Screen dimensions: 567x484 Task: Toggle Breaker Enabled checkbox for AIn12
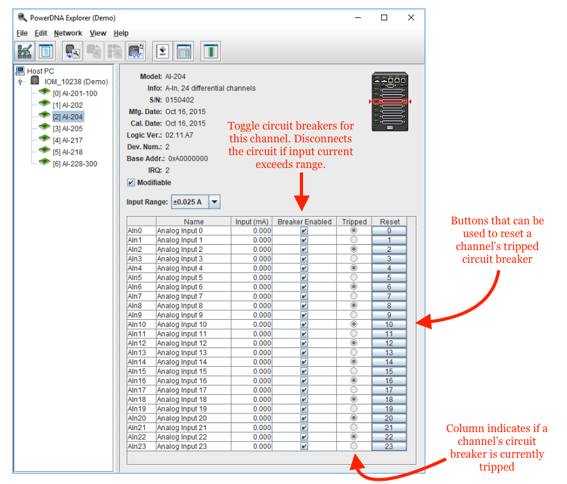click(304, 343)
